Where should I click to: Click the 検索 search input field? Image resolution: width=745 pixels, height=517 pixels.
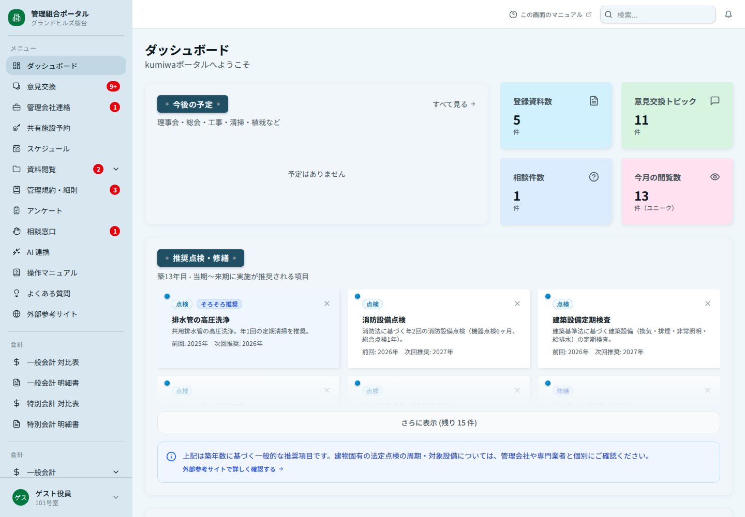(658, 14)
